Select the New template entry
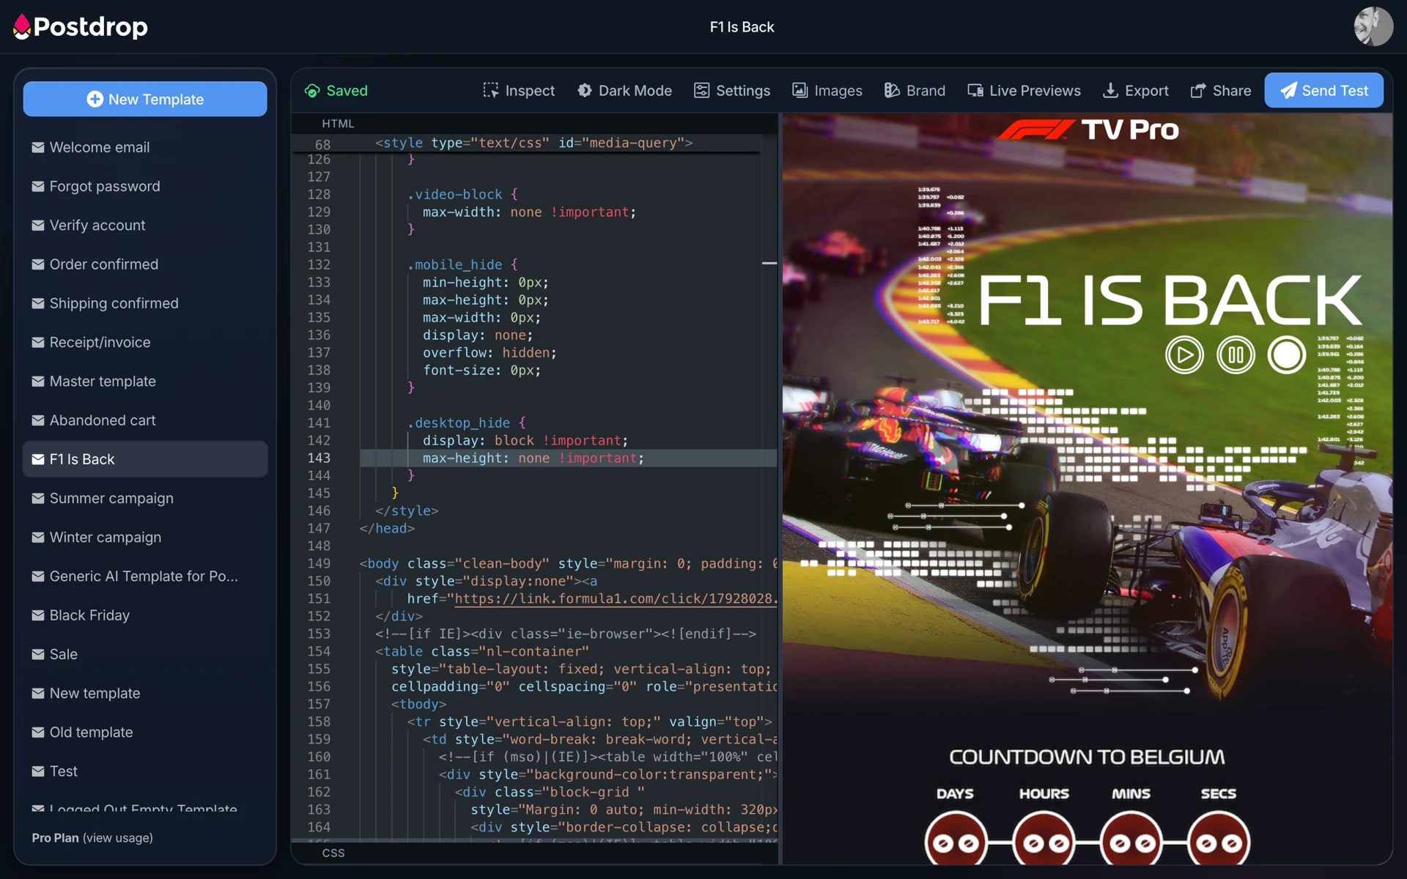 pyautogui.click(x=145, y=694)
